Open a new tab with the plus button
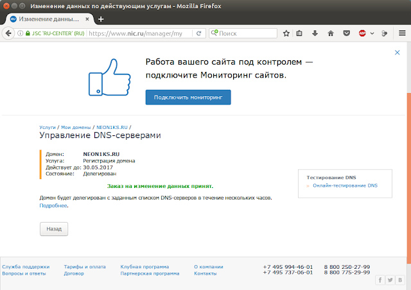This screenshot has height=290, width=411. 101,19
